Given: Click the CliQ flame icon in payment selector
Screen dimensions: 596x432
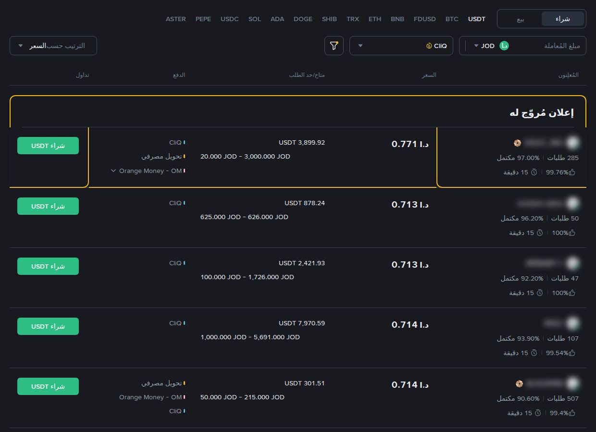Looking at the screenshot, I should (429, 46).
